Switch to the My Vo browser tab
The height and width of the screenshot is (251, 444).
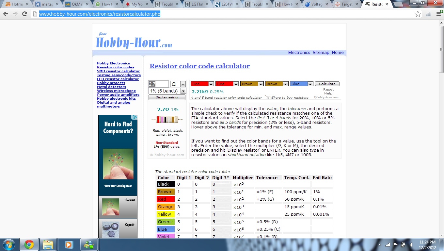coord(137,5)
